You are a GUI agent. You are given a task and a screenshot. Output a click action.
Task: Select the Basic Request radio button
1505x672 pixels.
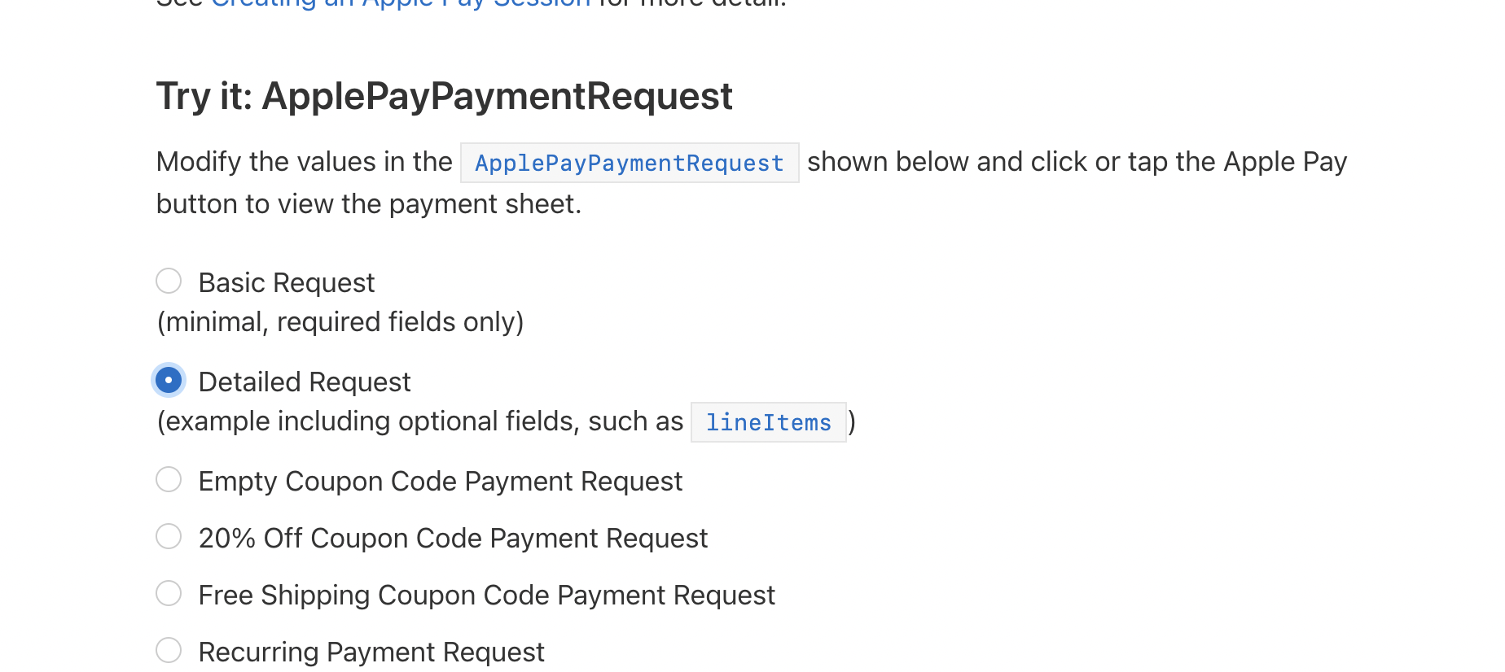(x=169, y=281)
